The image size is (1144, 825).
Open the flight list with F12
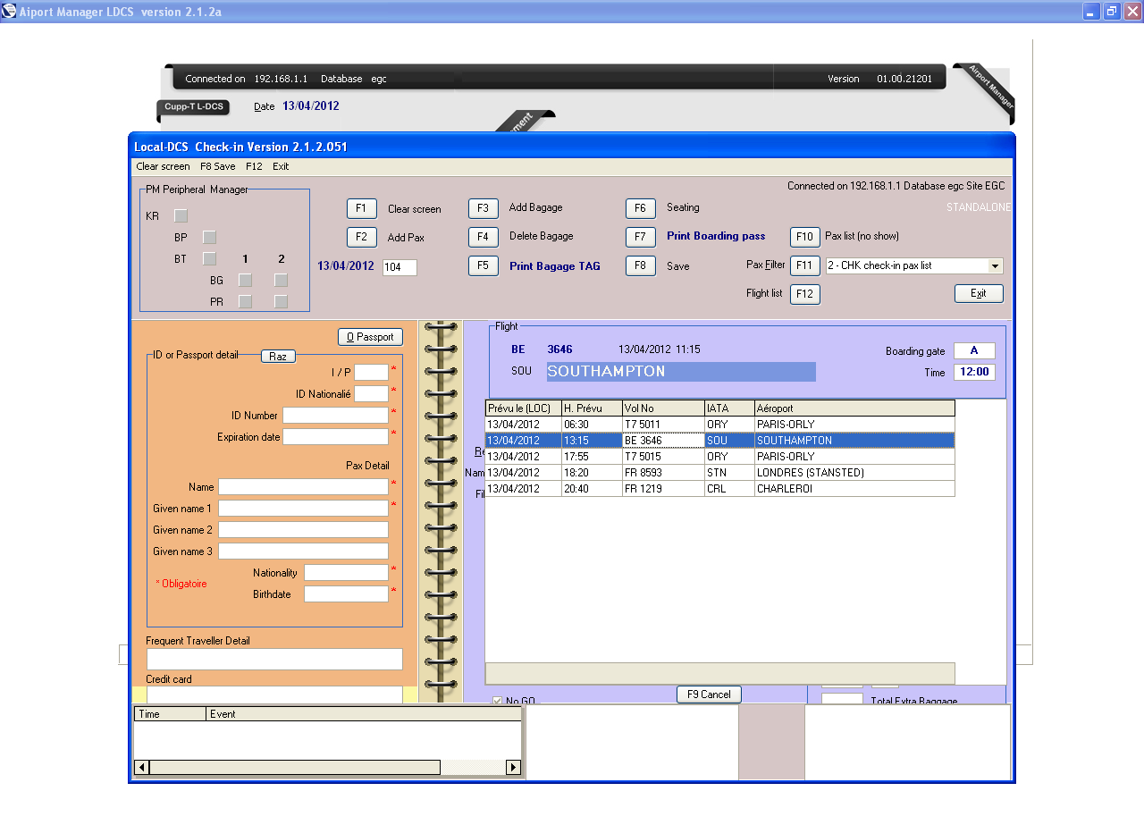pos(804,294)
